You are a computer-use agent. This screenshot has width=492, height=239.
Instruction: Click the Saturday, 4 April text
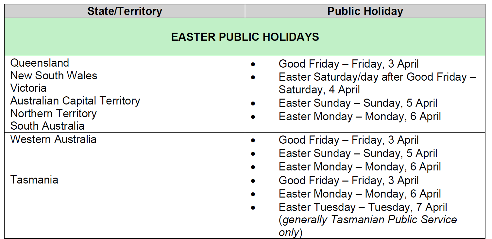(319, 90)
